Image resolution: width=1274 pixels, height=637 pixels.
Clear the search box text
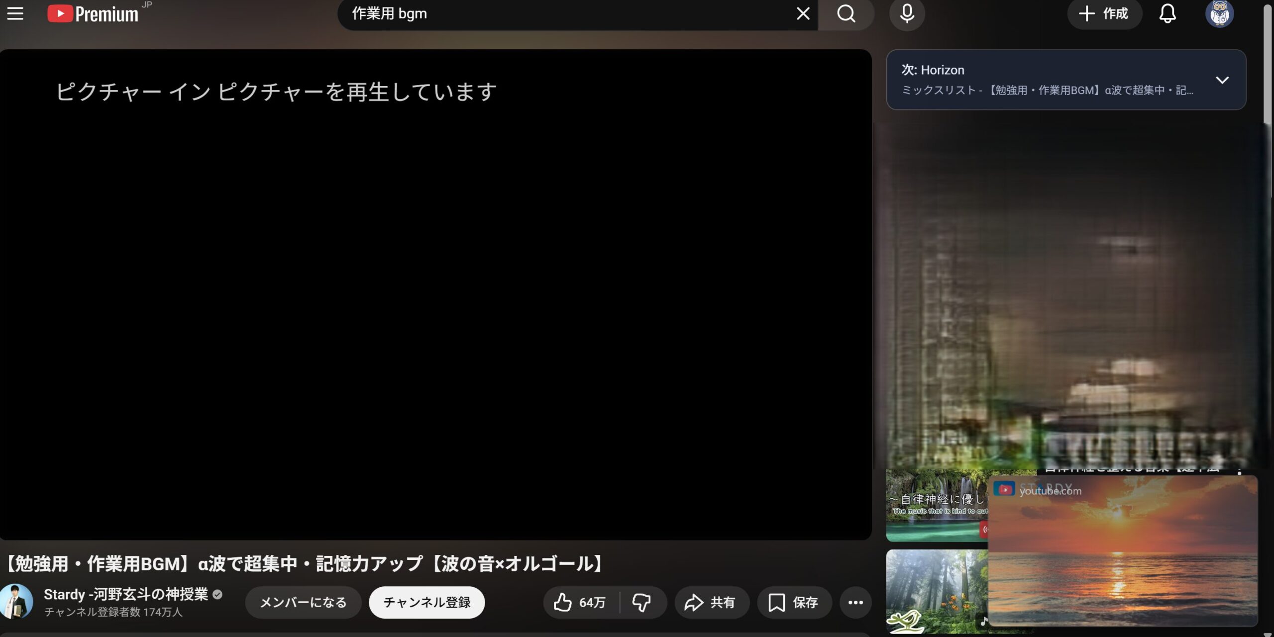[803, 13]
